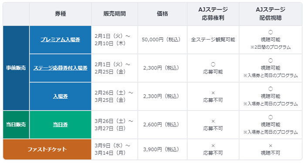Image resolution: width=305 pixels, height=163 pixels.
Task: Open the ステージ応募券付入場券 link
Action: (x=60, y=68)
